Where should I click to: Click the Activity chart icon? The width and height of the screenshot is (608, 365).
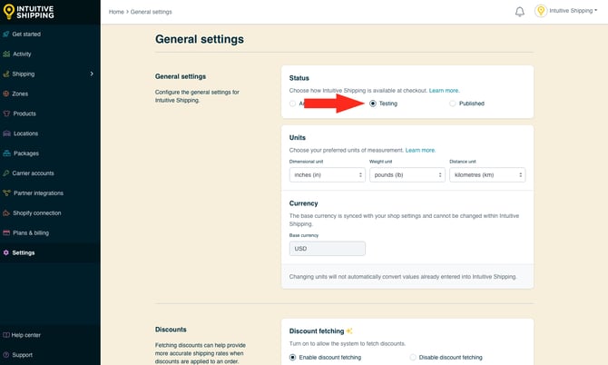click(6, 54)
